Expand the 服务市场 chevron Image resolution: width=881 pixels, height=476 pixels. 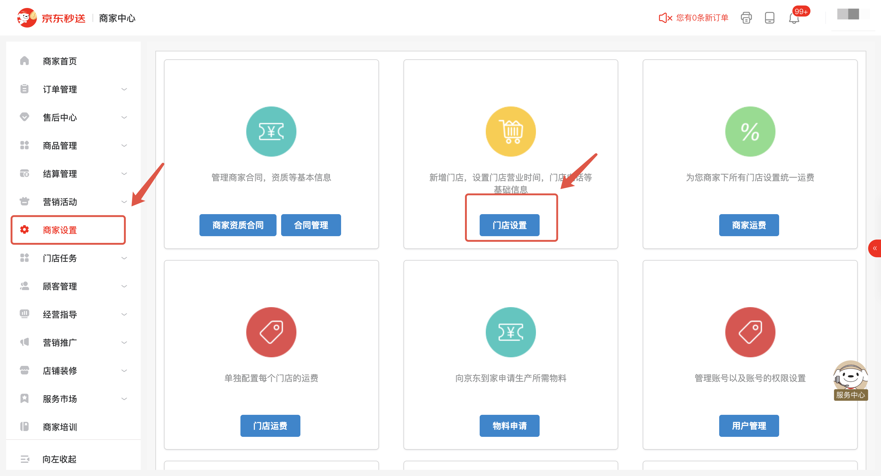124,399
